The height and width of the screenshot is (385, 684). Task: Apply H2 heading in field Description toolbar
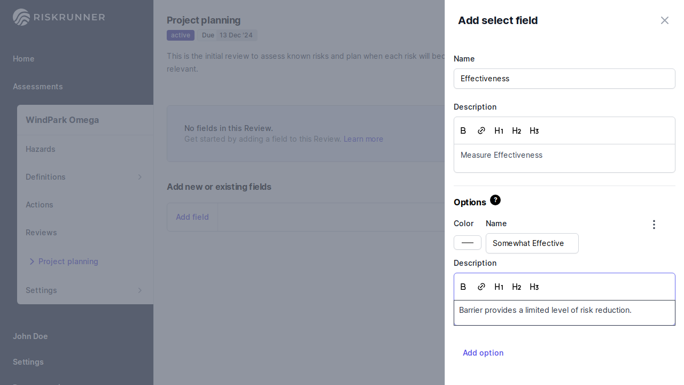click(516, 130)
